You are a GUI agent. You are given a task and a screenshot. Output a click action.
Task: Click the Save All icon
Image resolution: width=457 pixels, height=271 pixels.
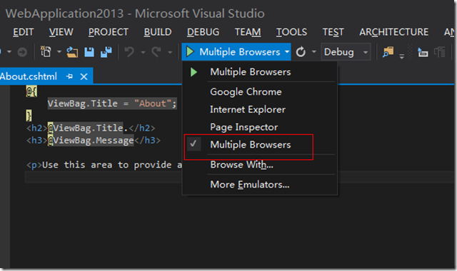(106, 52)
